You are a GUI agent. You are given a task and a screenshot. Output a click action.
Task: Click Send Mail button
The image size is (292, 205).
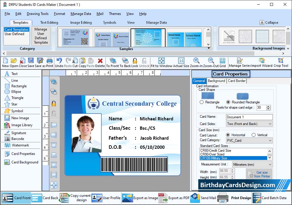pos(203,198)
